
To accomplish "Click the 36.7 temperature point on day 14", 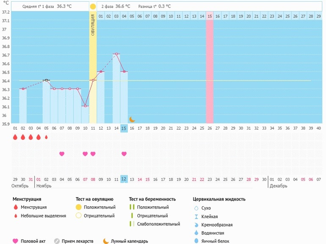I will point(116,54).
